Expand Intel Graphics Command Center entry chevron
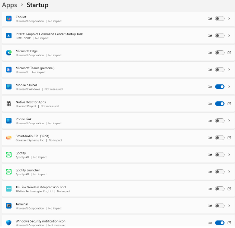235x228 pixels. tap(229, 36)
